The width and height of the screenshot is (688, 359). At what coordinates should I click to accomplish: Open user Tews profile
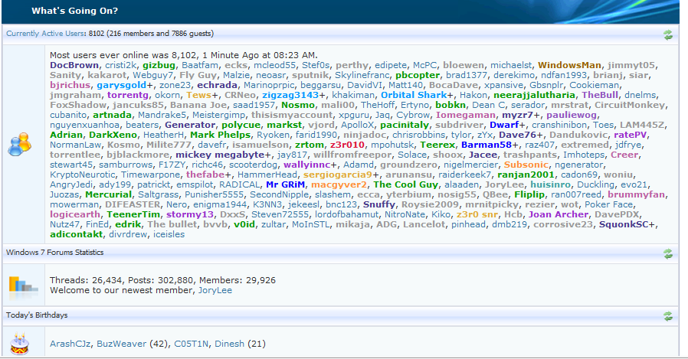tap(198, 95)
